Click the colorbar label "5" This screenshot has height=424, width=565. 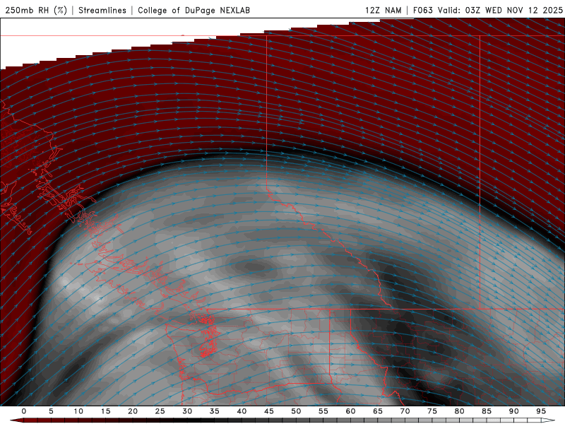tap(51, 411)
